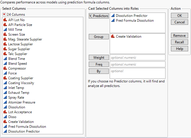The width and height of the screenshot is (191, 138).
Task: Click the Freq role button
Action: click(99, 64)
